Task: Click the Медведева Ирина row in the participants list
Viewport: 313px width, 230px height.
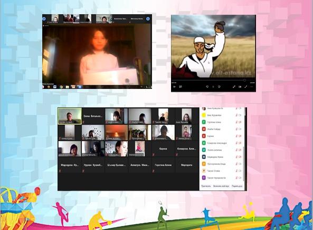Action: click(222, 157)
